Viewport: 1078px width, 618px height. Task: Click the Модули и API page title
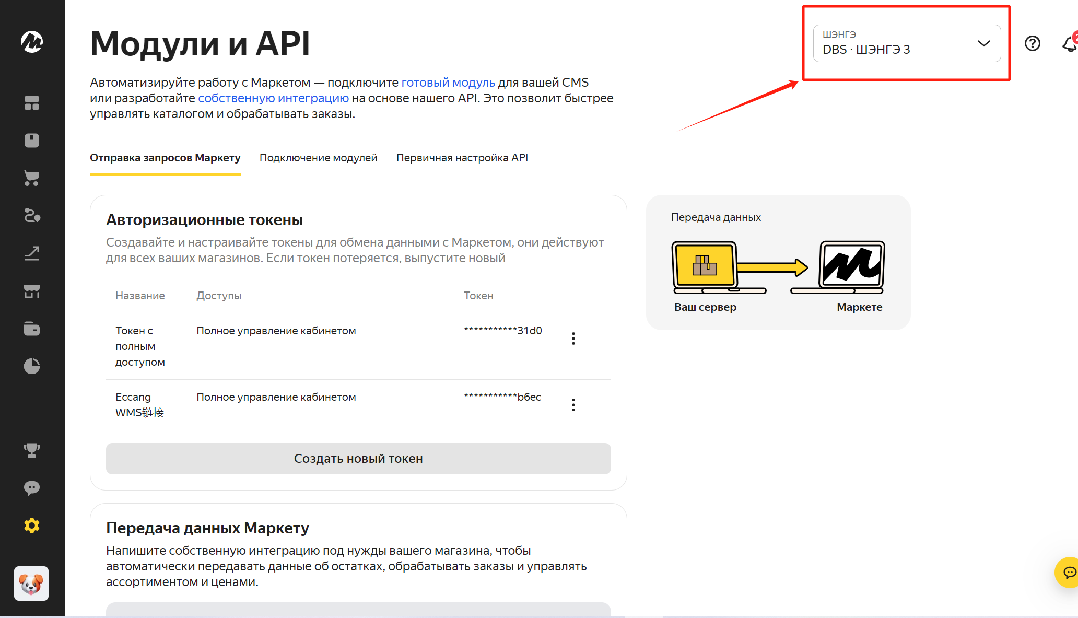click(x=200, y=43)
